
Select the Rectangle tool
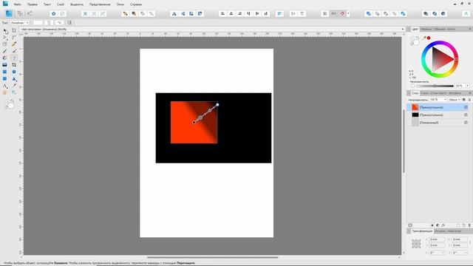click(5, 72)
